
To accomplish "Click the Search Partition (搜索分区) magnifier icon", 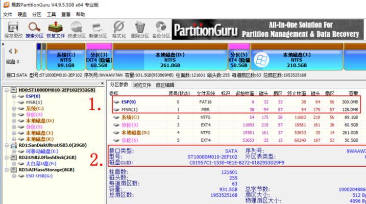I will (35, 30).
